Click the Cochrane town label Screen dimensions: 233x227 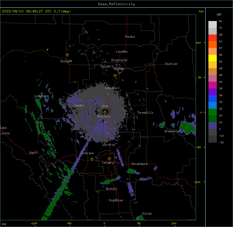(87, 153)
